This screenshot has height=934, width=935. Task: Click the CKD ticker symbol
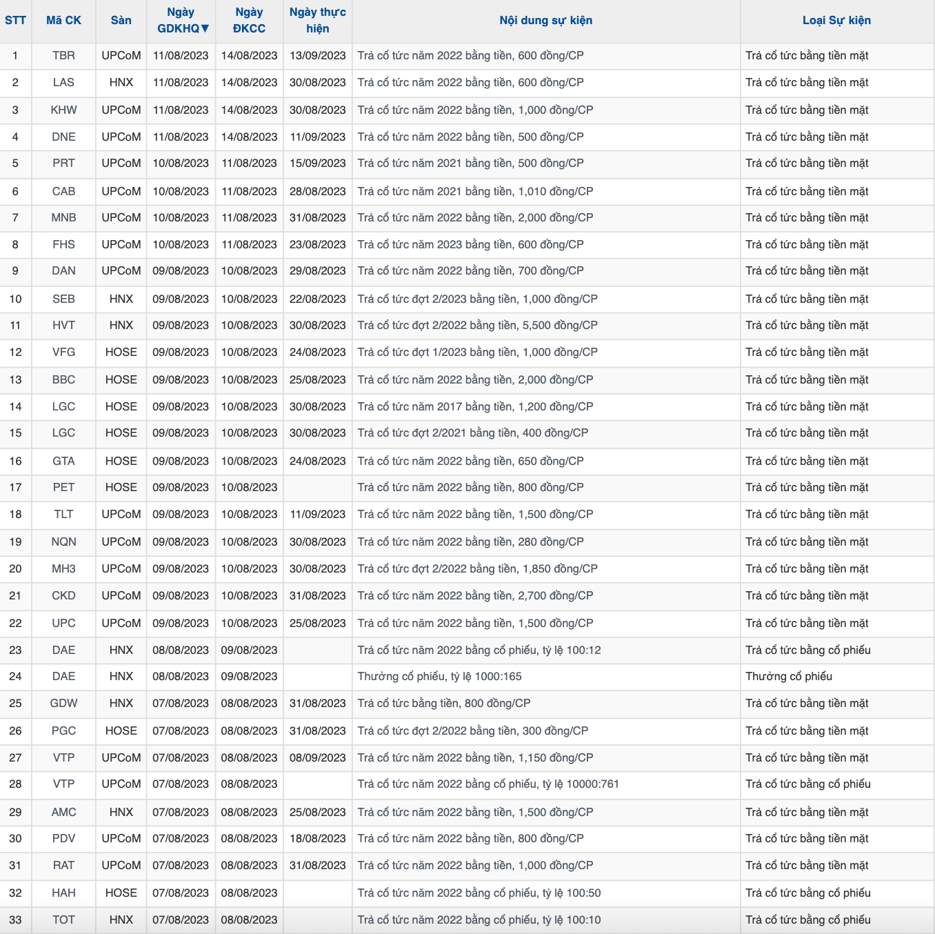point(63,596)
